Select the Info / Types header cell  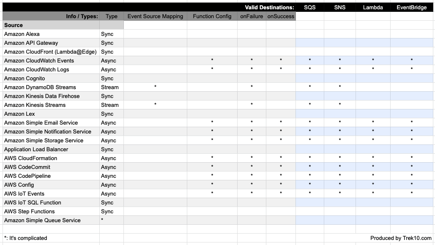point(51,16)
